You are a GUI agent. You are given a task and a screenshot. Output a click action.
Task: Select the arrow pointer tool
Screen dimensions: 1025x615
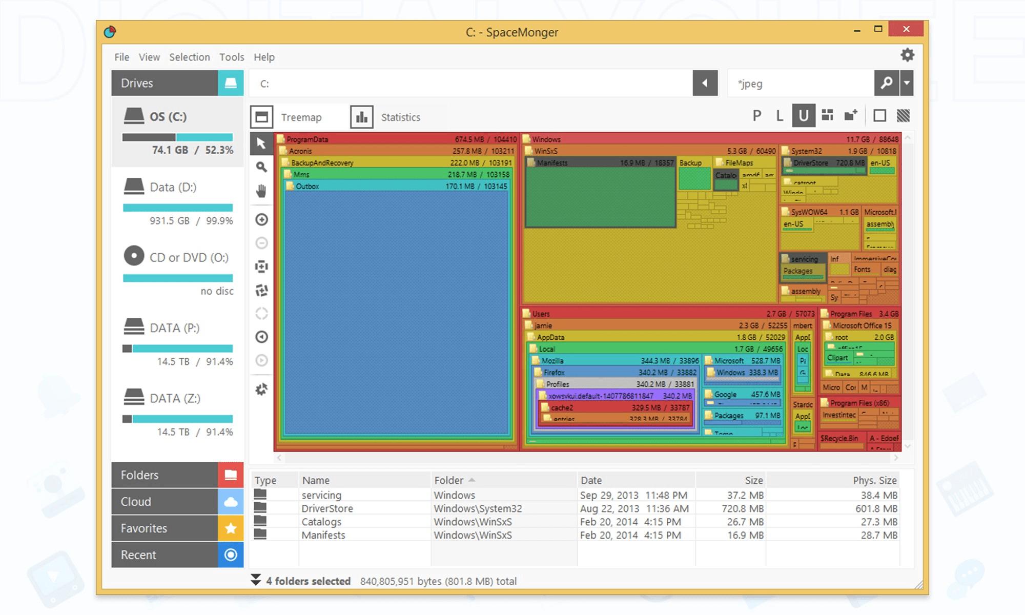(262, 144)
